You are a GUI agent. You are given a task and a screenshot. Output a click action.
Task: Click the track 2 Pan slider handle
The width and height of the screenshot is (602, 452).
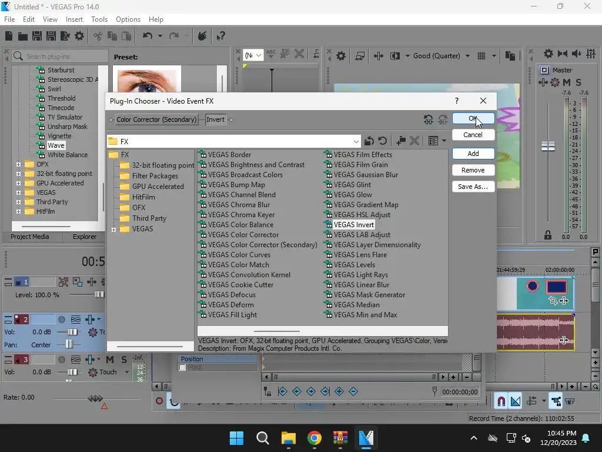(69, 344)
